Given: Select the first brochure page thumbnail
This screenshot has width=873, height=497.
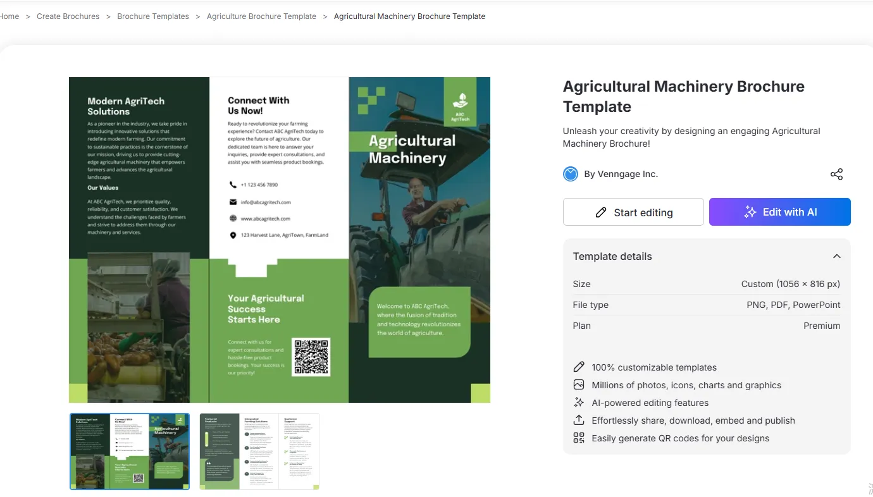Looking at the screenshot, I should 130,451.
